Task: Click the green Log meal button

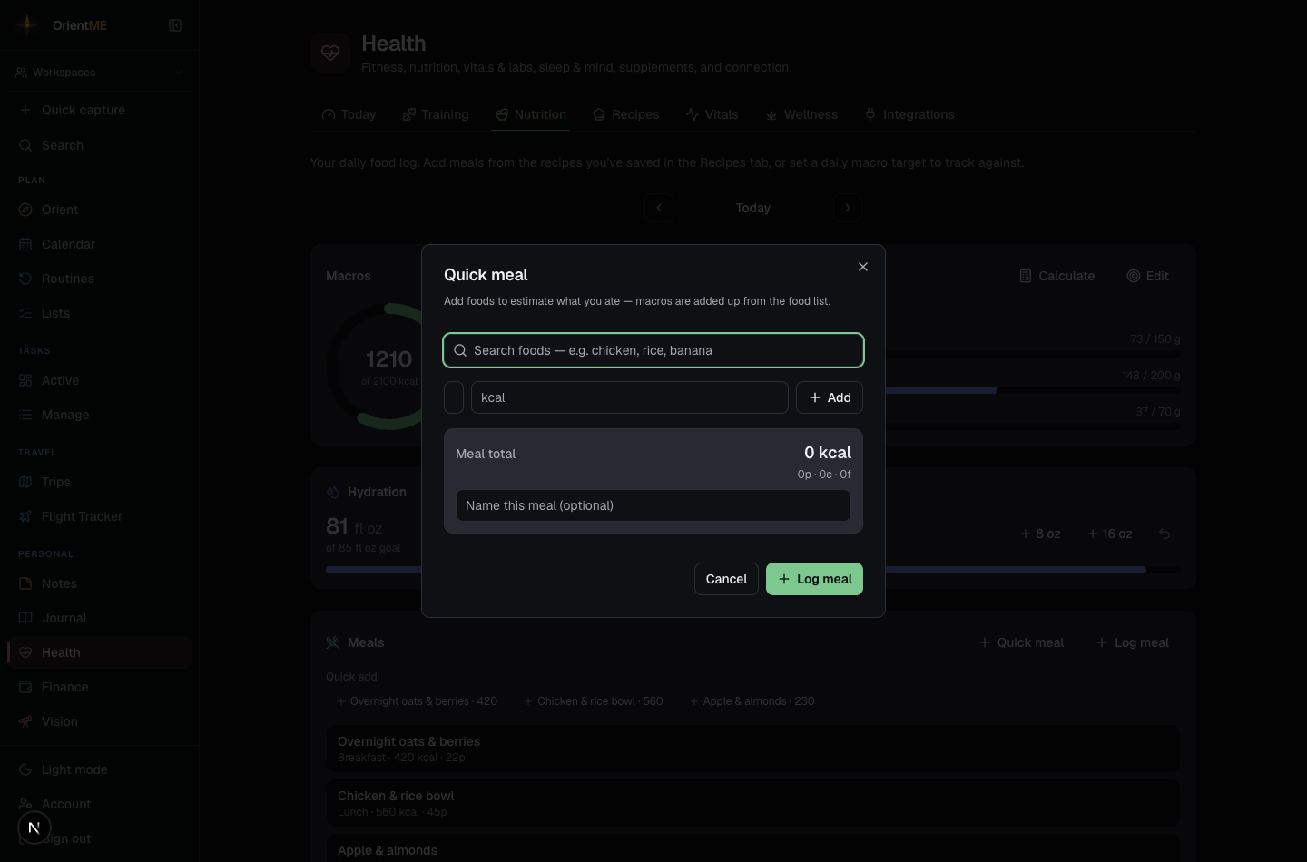Action: point(814,579)
